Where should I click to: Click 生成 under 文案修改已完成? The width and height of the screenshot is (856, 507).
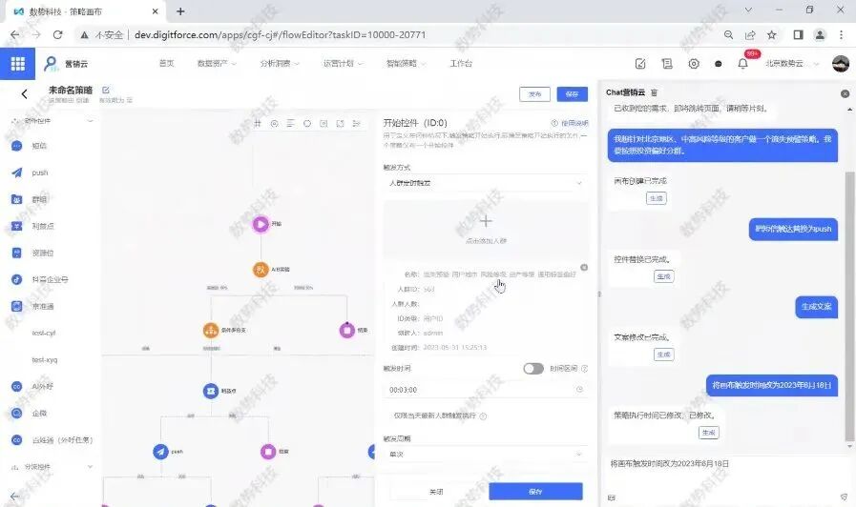[664, 355]
